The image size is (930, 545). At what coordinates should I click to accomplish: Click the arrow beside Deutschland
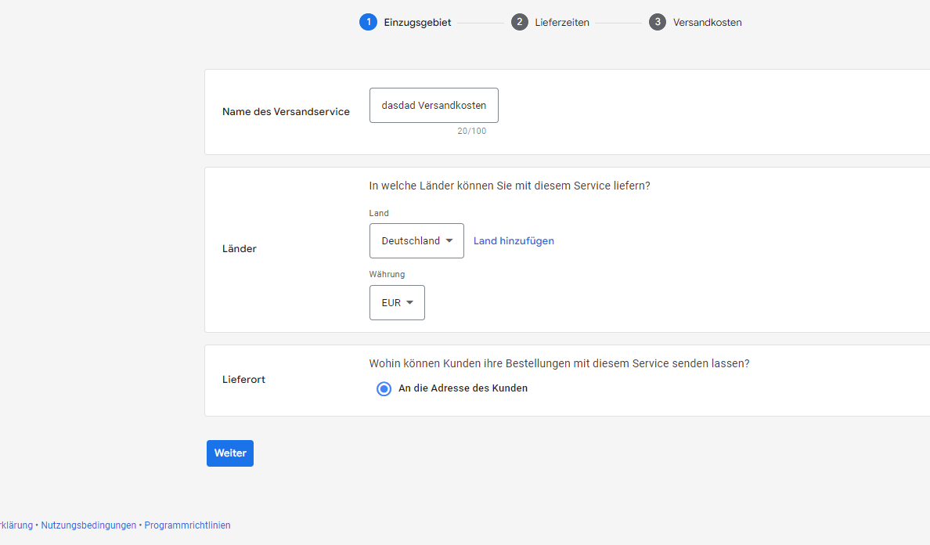(449, 241)
